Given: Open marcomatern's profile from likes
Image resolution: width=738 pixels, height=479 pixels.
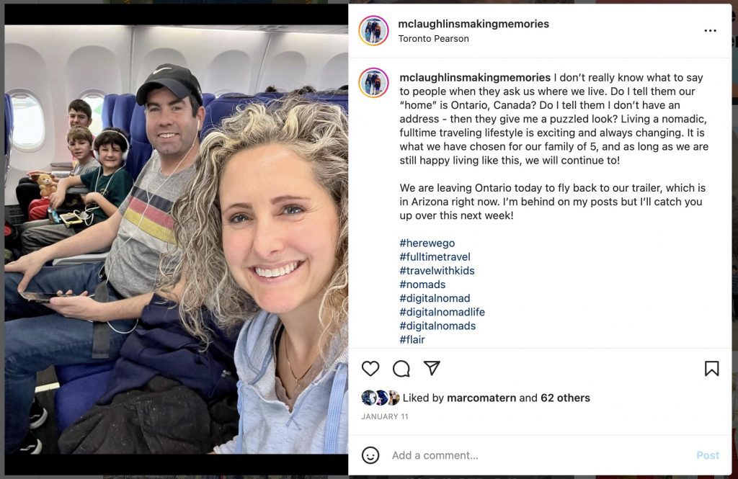Looking at the screenshot, I should pyautogui.click(x=481, y=398).
